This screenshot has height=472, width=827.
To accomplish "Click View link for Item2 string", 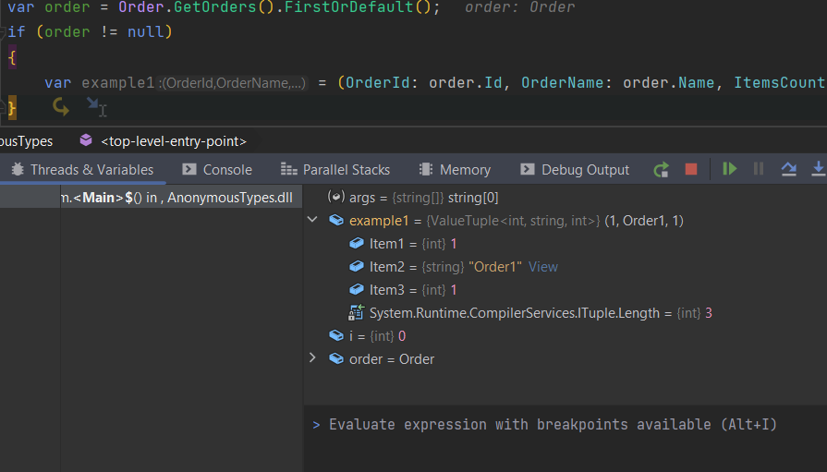I will pos(542,267).
